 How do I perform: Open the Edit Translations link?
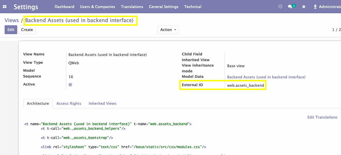pos(322,117)
